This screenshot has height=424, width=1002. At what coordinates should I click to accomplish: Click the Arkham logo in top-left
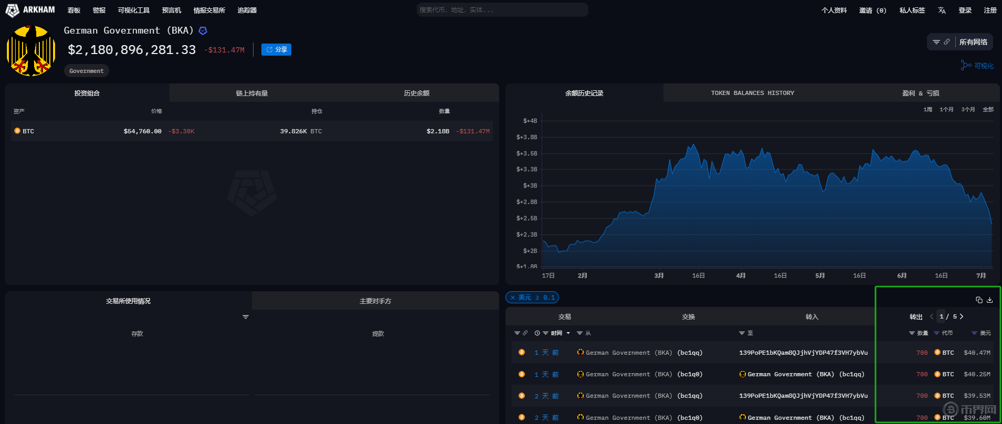click(30, 10)
